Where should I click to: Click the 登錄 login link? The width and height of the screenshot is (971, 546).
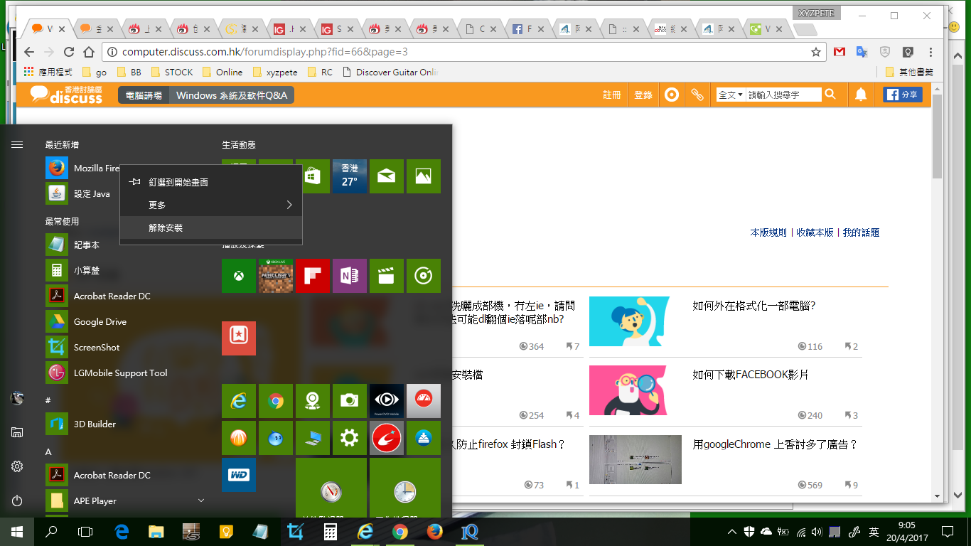pyautogui.click(x=643, y=95)
